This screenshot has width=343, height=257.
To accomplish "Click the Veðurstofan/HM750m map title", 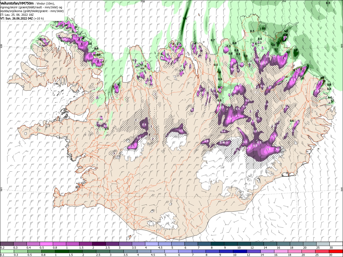I will tap(17, 3).
